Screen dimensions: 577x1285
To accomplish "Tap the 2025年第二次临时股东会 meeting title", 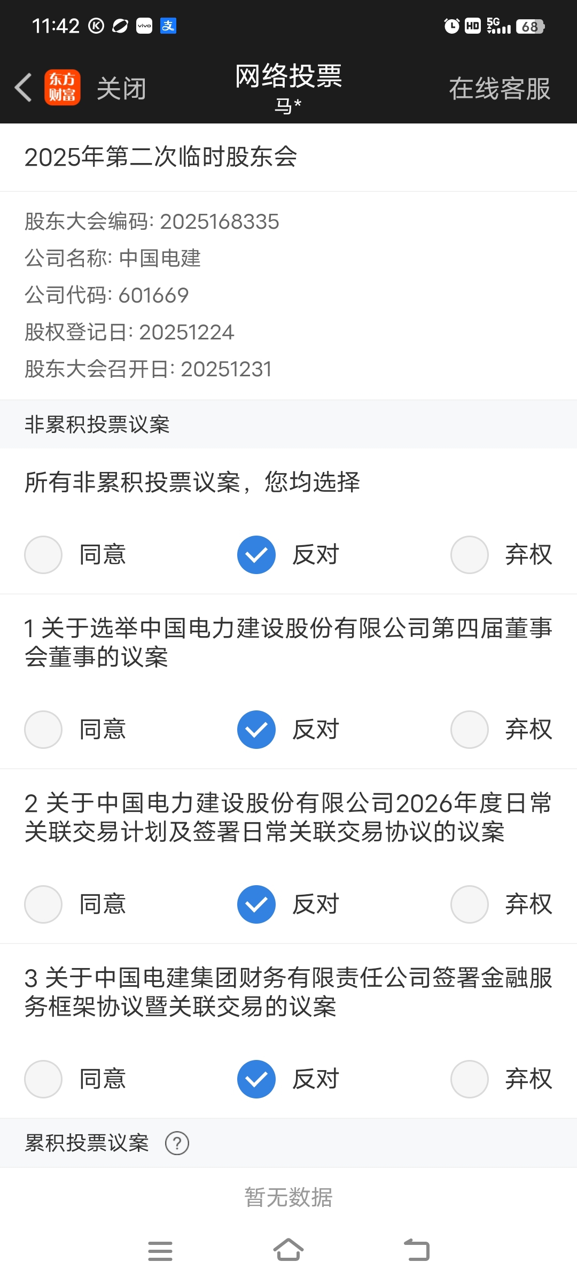I will pyautogui.click(x=161, y=157).
